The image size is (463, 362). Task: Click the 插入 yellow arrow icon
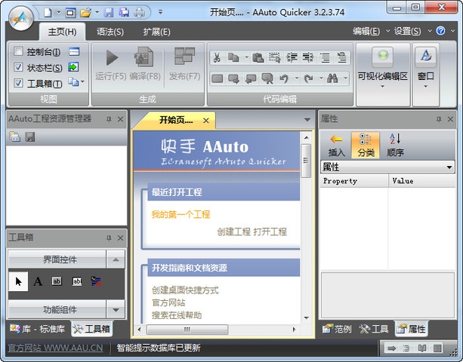point(337,139)
